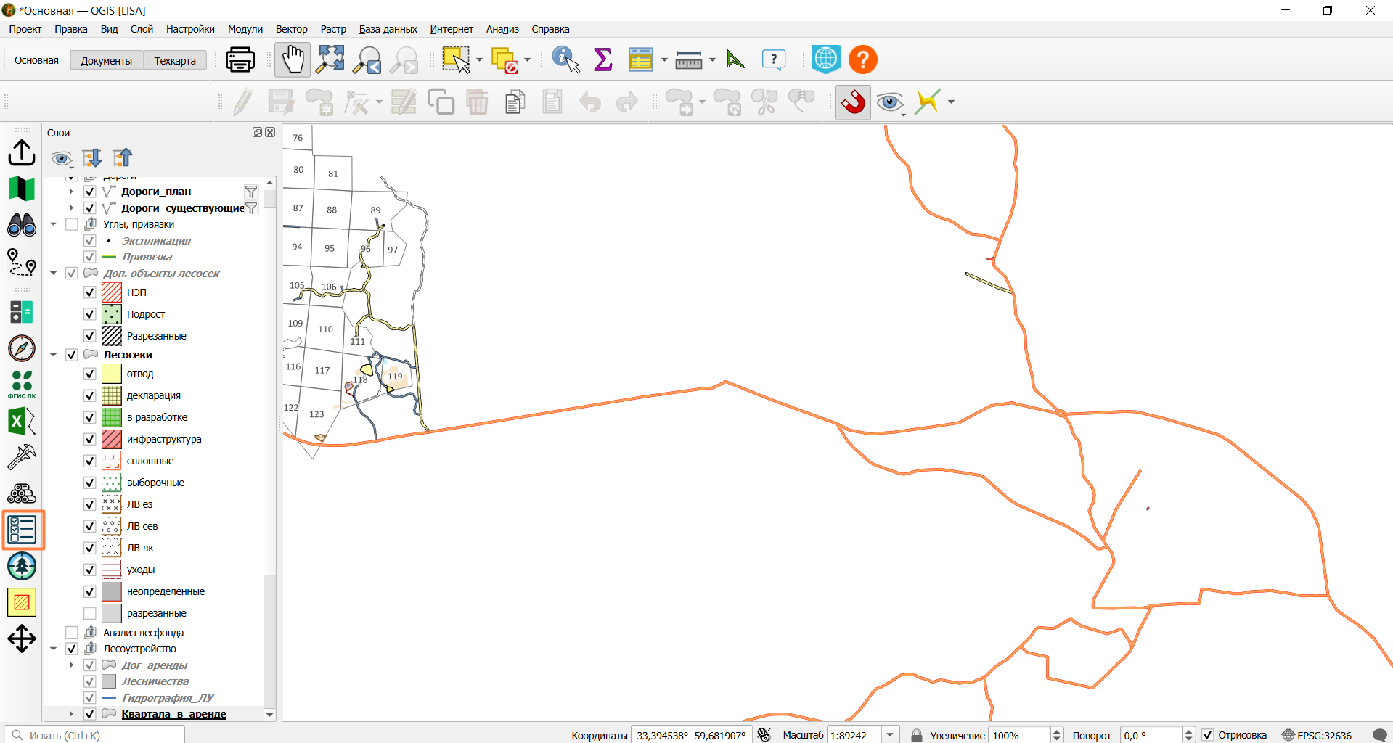Viewport: 1393px width, 743px height.
Task: Open the binoculars search tool in sidebar
Action: tap(22, 225)
